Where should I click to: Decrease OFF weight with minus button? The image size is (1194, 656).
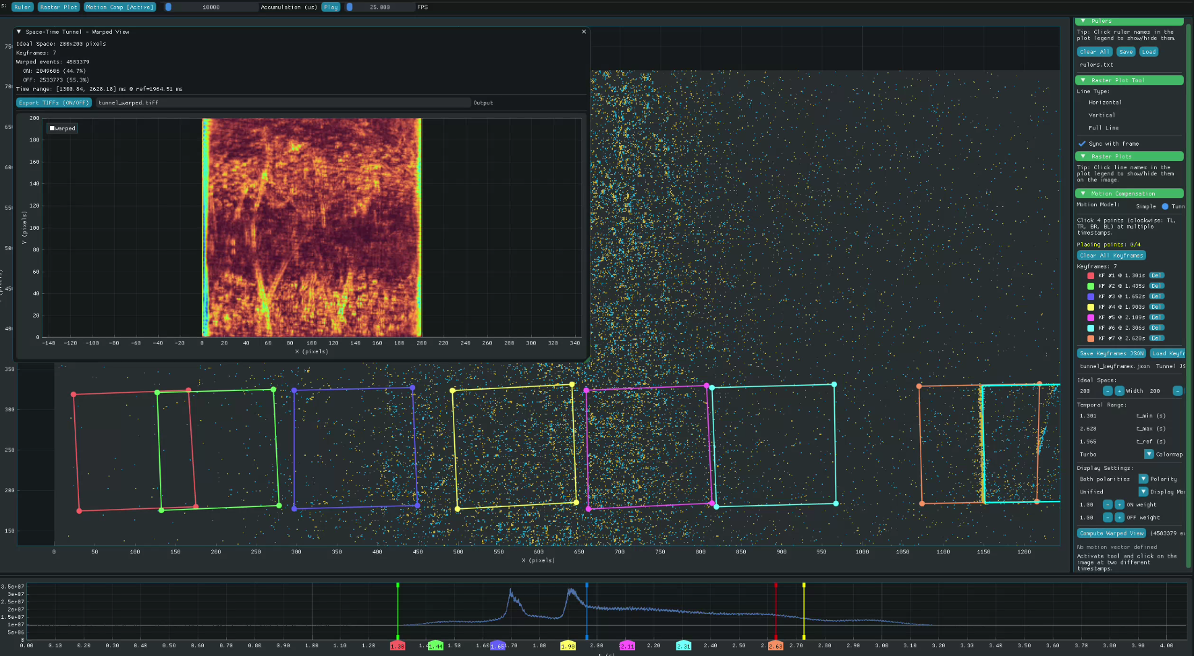pos(1108,518)
